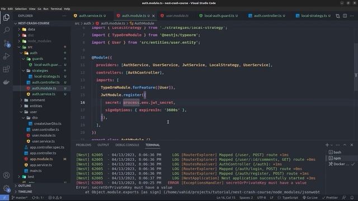The width and height of the screenshot is (358, 201).
Task: Click Go Live in the status bar
Action: pos(310,198)
